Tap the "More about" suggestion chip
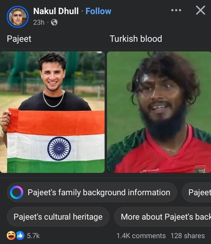This screenshot has height=244, width=211. [163, 217]
